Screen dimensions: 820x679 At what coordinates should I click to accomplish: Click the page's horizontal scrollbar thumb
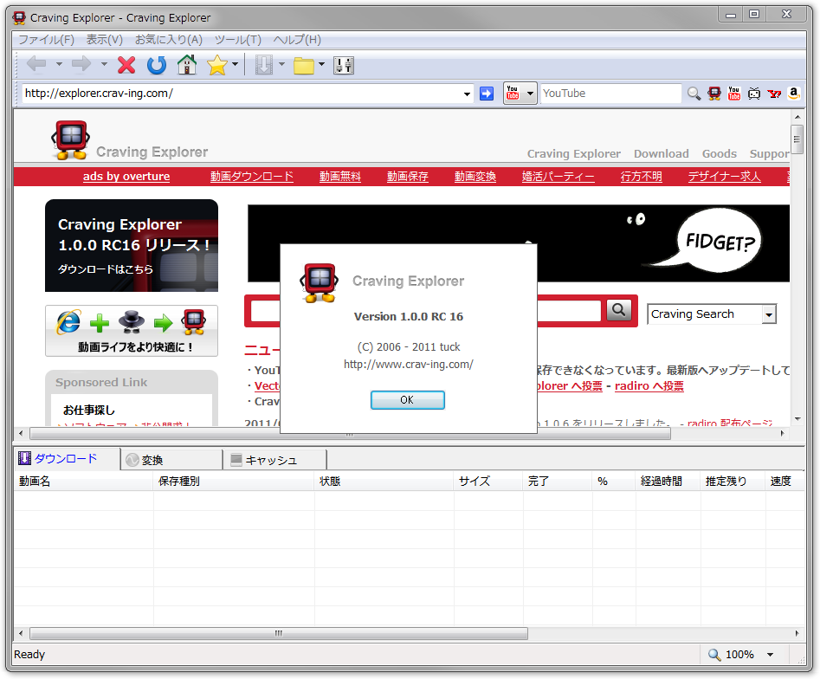(x=350, y=434)
